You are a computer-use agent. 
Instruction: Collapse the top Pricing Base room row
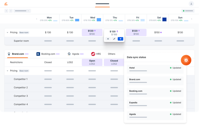tap(7, 33)
